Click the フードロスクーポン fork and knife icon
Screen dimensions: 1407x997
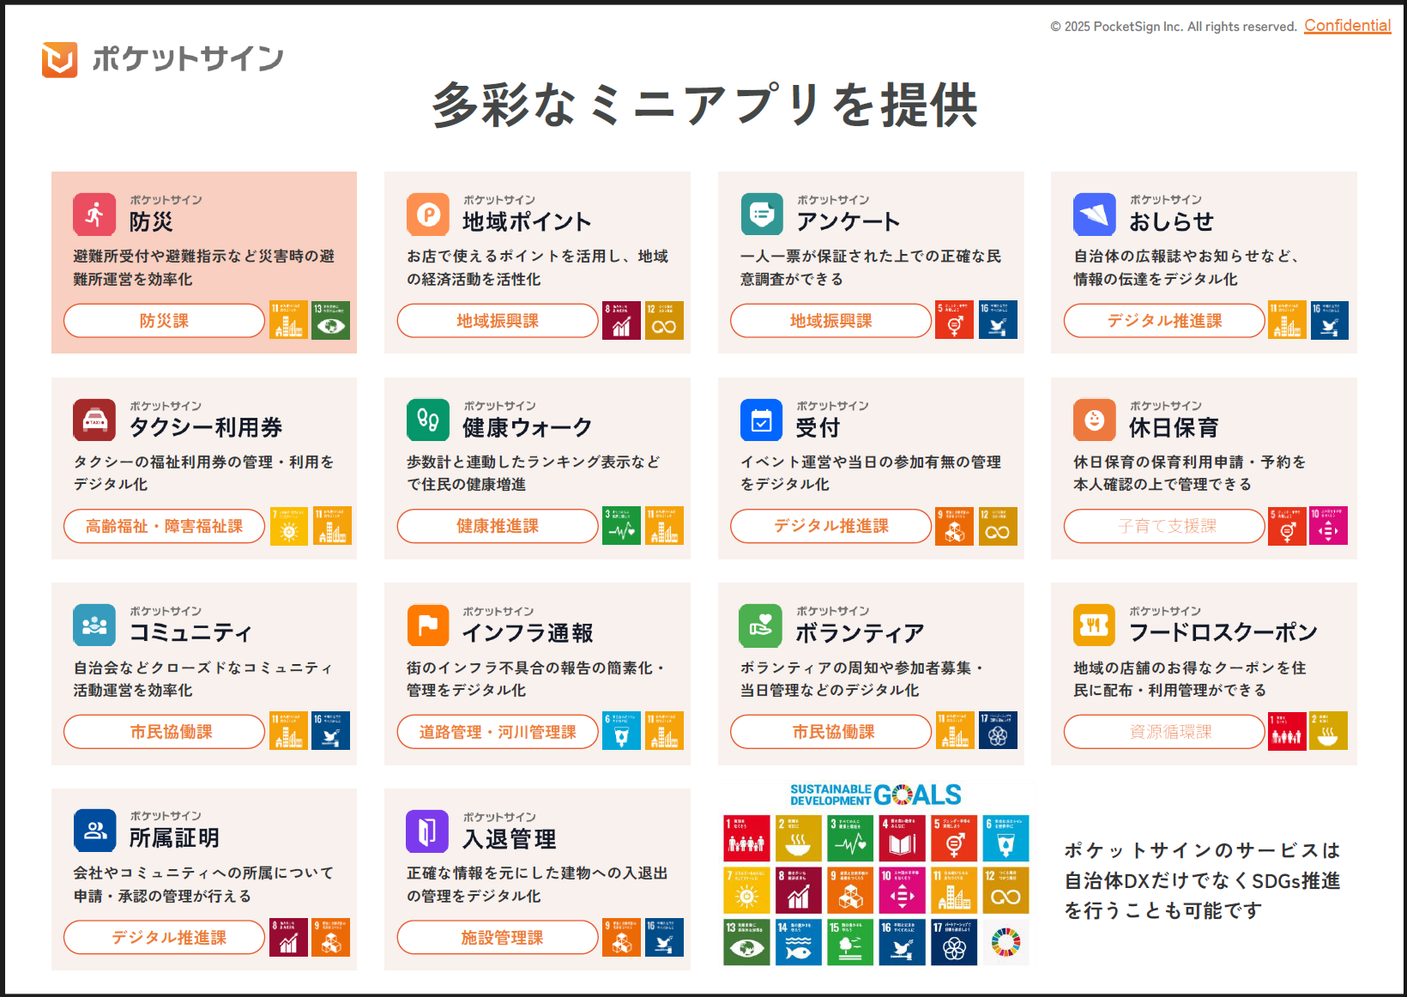tap(1094, 625)
